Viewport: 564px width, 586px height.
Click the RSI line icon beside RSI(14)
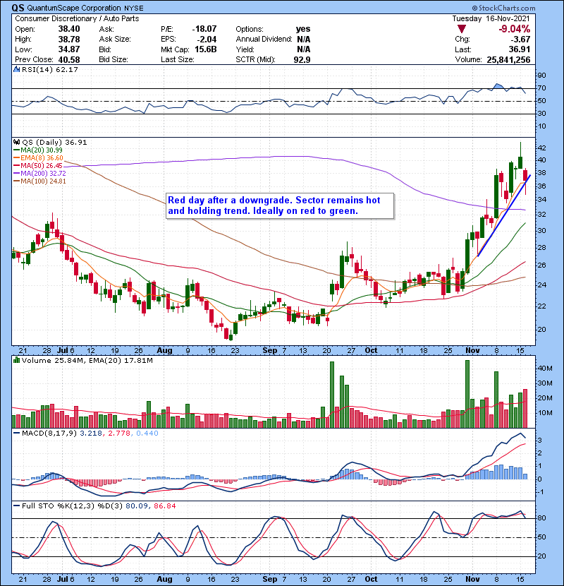tap(16, 69)
